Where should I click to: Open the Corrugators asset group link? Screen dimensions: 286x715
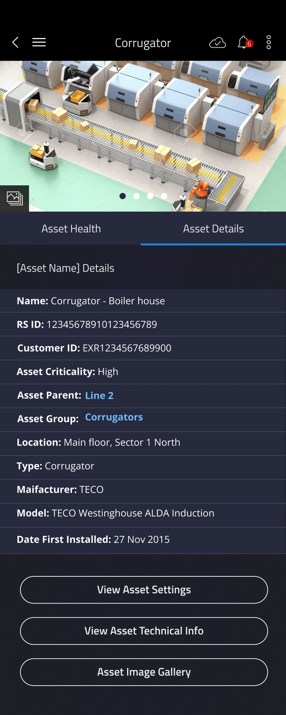(114, 417)
